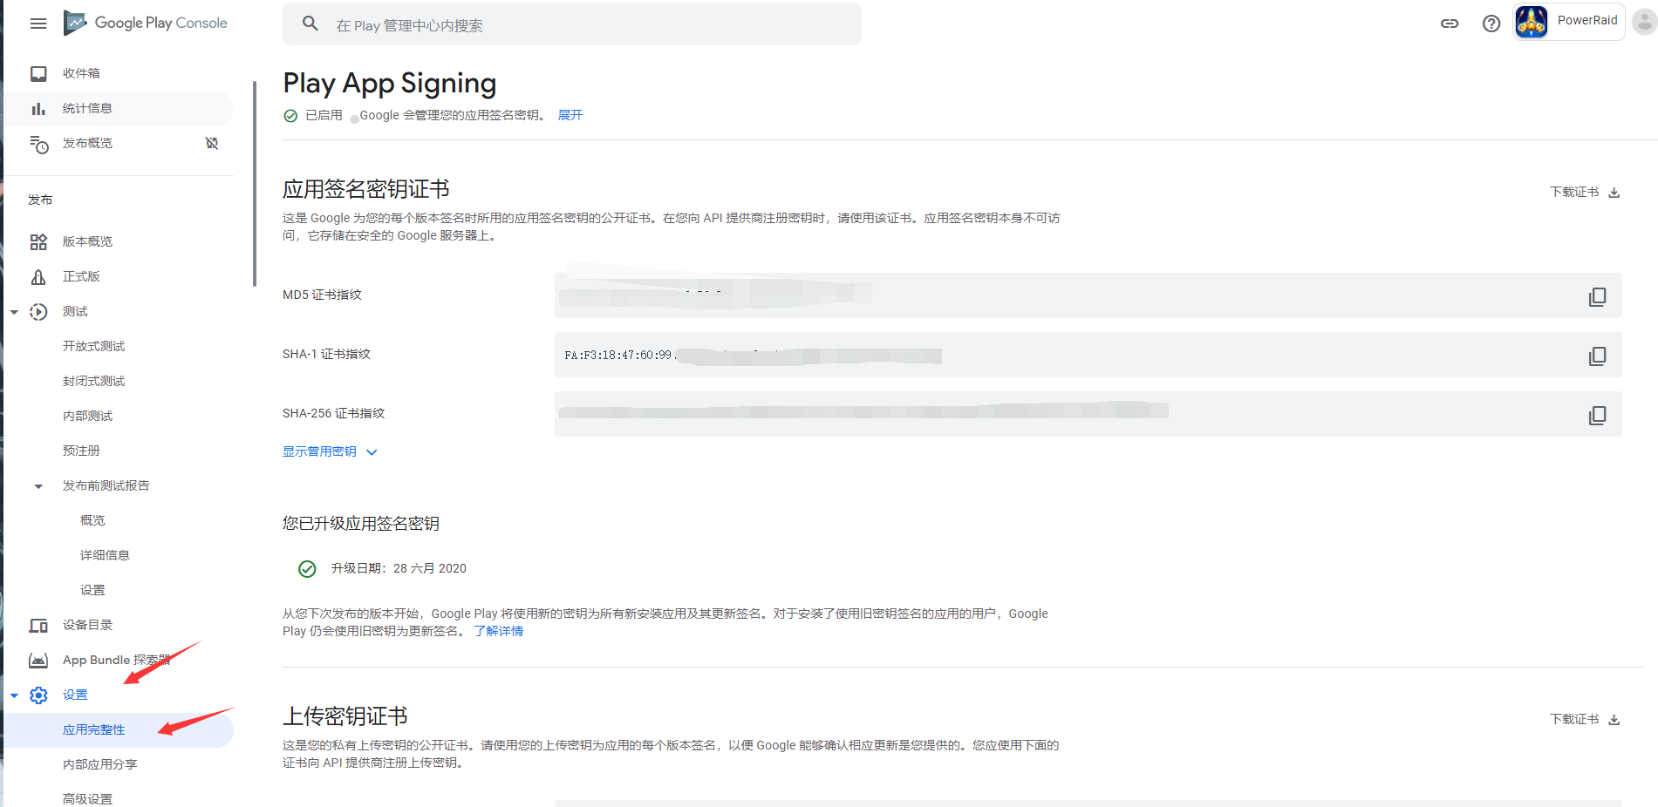Open 高级设置 advanced settings
Viewport: 1658px width, 807px height.
point(87,798)
